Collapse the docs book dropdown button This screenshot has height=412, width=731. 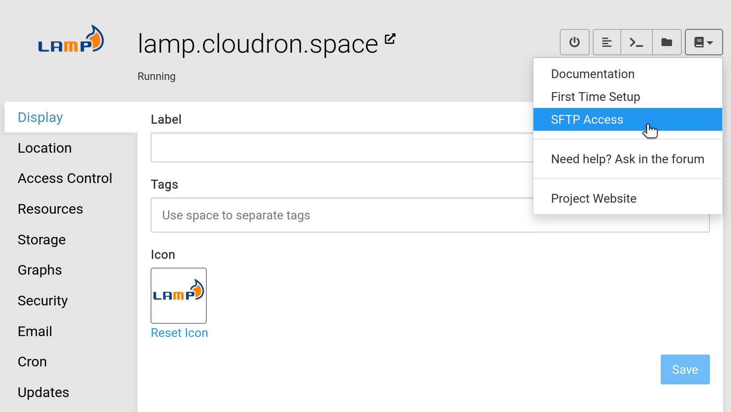703,42
